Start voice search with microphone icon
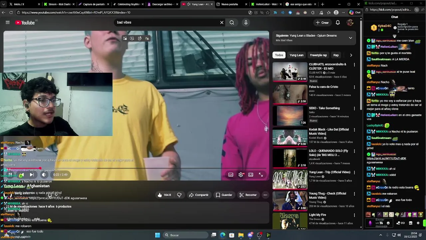This screenshot has height=240, width=426. click(246, 23)
